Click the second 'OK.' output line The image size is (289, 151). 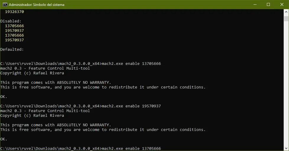coord(4,139)
